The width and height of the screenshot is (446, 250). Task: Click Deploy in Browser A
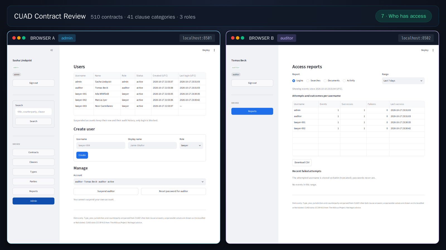tap(206, 50)
